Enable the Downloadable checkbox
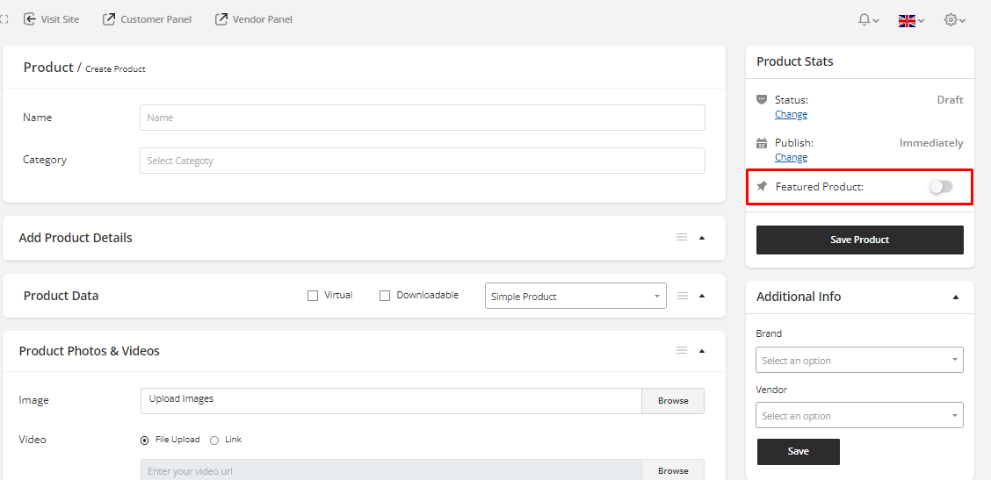 pos(385,296)
